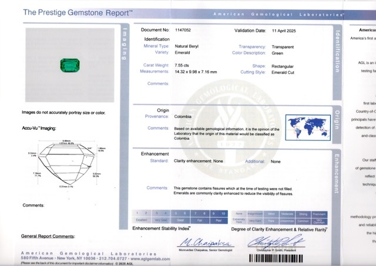Viewport: 376px width, 266px height.
Task: Click 'The Prestige Gemstone Report' title
Action: (x=78, y=12)
